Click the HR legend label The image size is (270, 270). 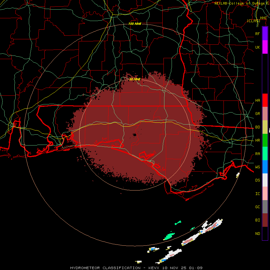[257, 140]
